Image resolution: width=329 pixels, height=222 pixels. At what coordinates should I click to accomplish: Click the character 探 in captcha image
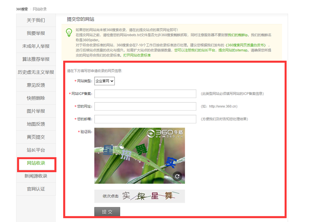click(x=126, y=155)
